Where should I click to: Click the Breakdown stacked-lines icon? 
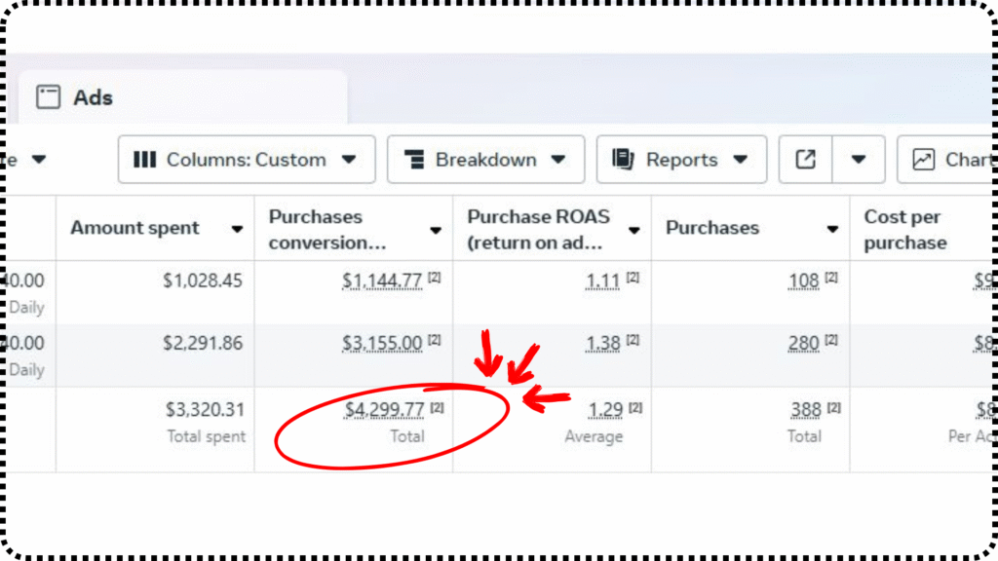click(x=414, y=160)
